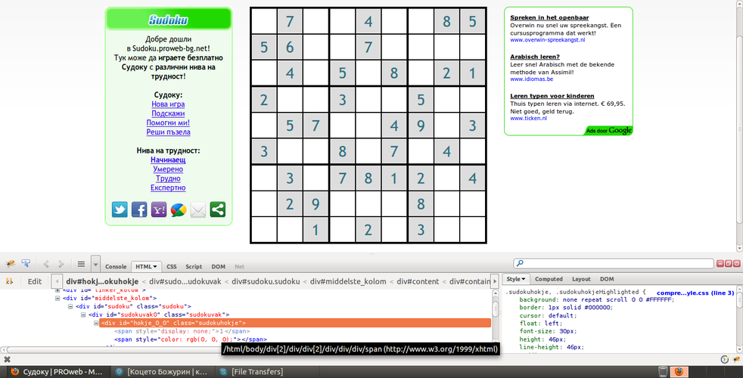The image size is (743, 378).
Task: Share via Yahoo icon
Action: tap(159, 209)
